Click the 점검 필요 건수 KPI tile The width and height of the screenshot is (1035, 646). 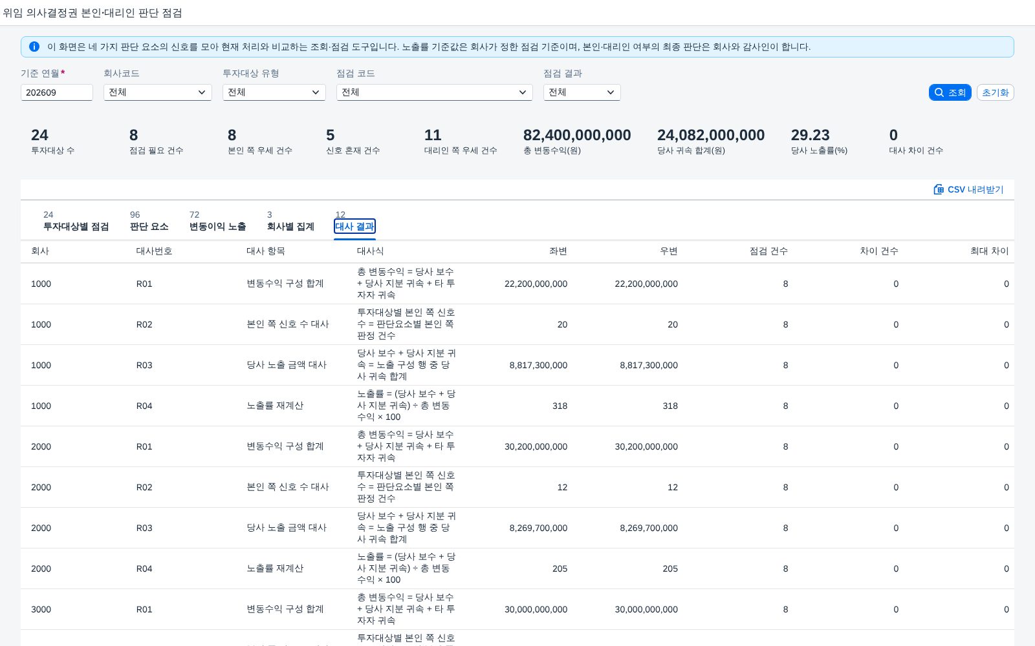tap(156, 141)
